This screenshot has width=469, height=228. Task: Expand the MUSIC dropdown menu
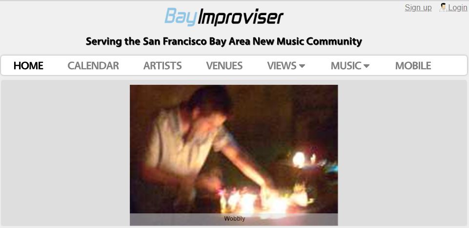click(350, 66)
